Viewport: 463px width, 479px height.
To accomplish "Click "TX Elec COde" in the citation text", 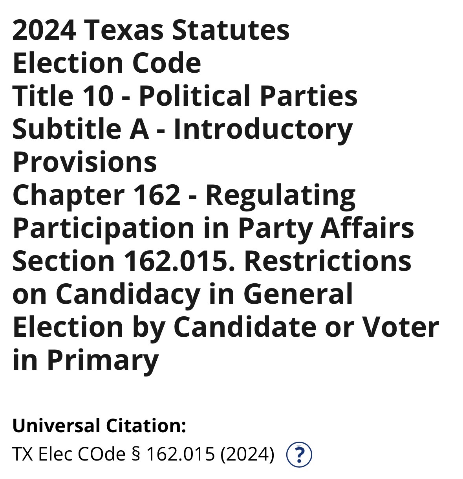I will [x=68, y=455].
